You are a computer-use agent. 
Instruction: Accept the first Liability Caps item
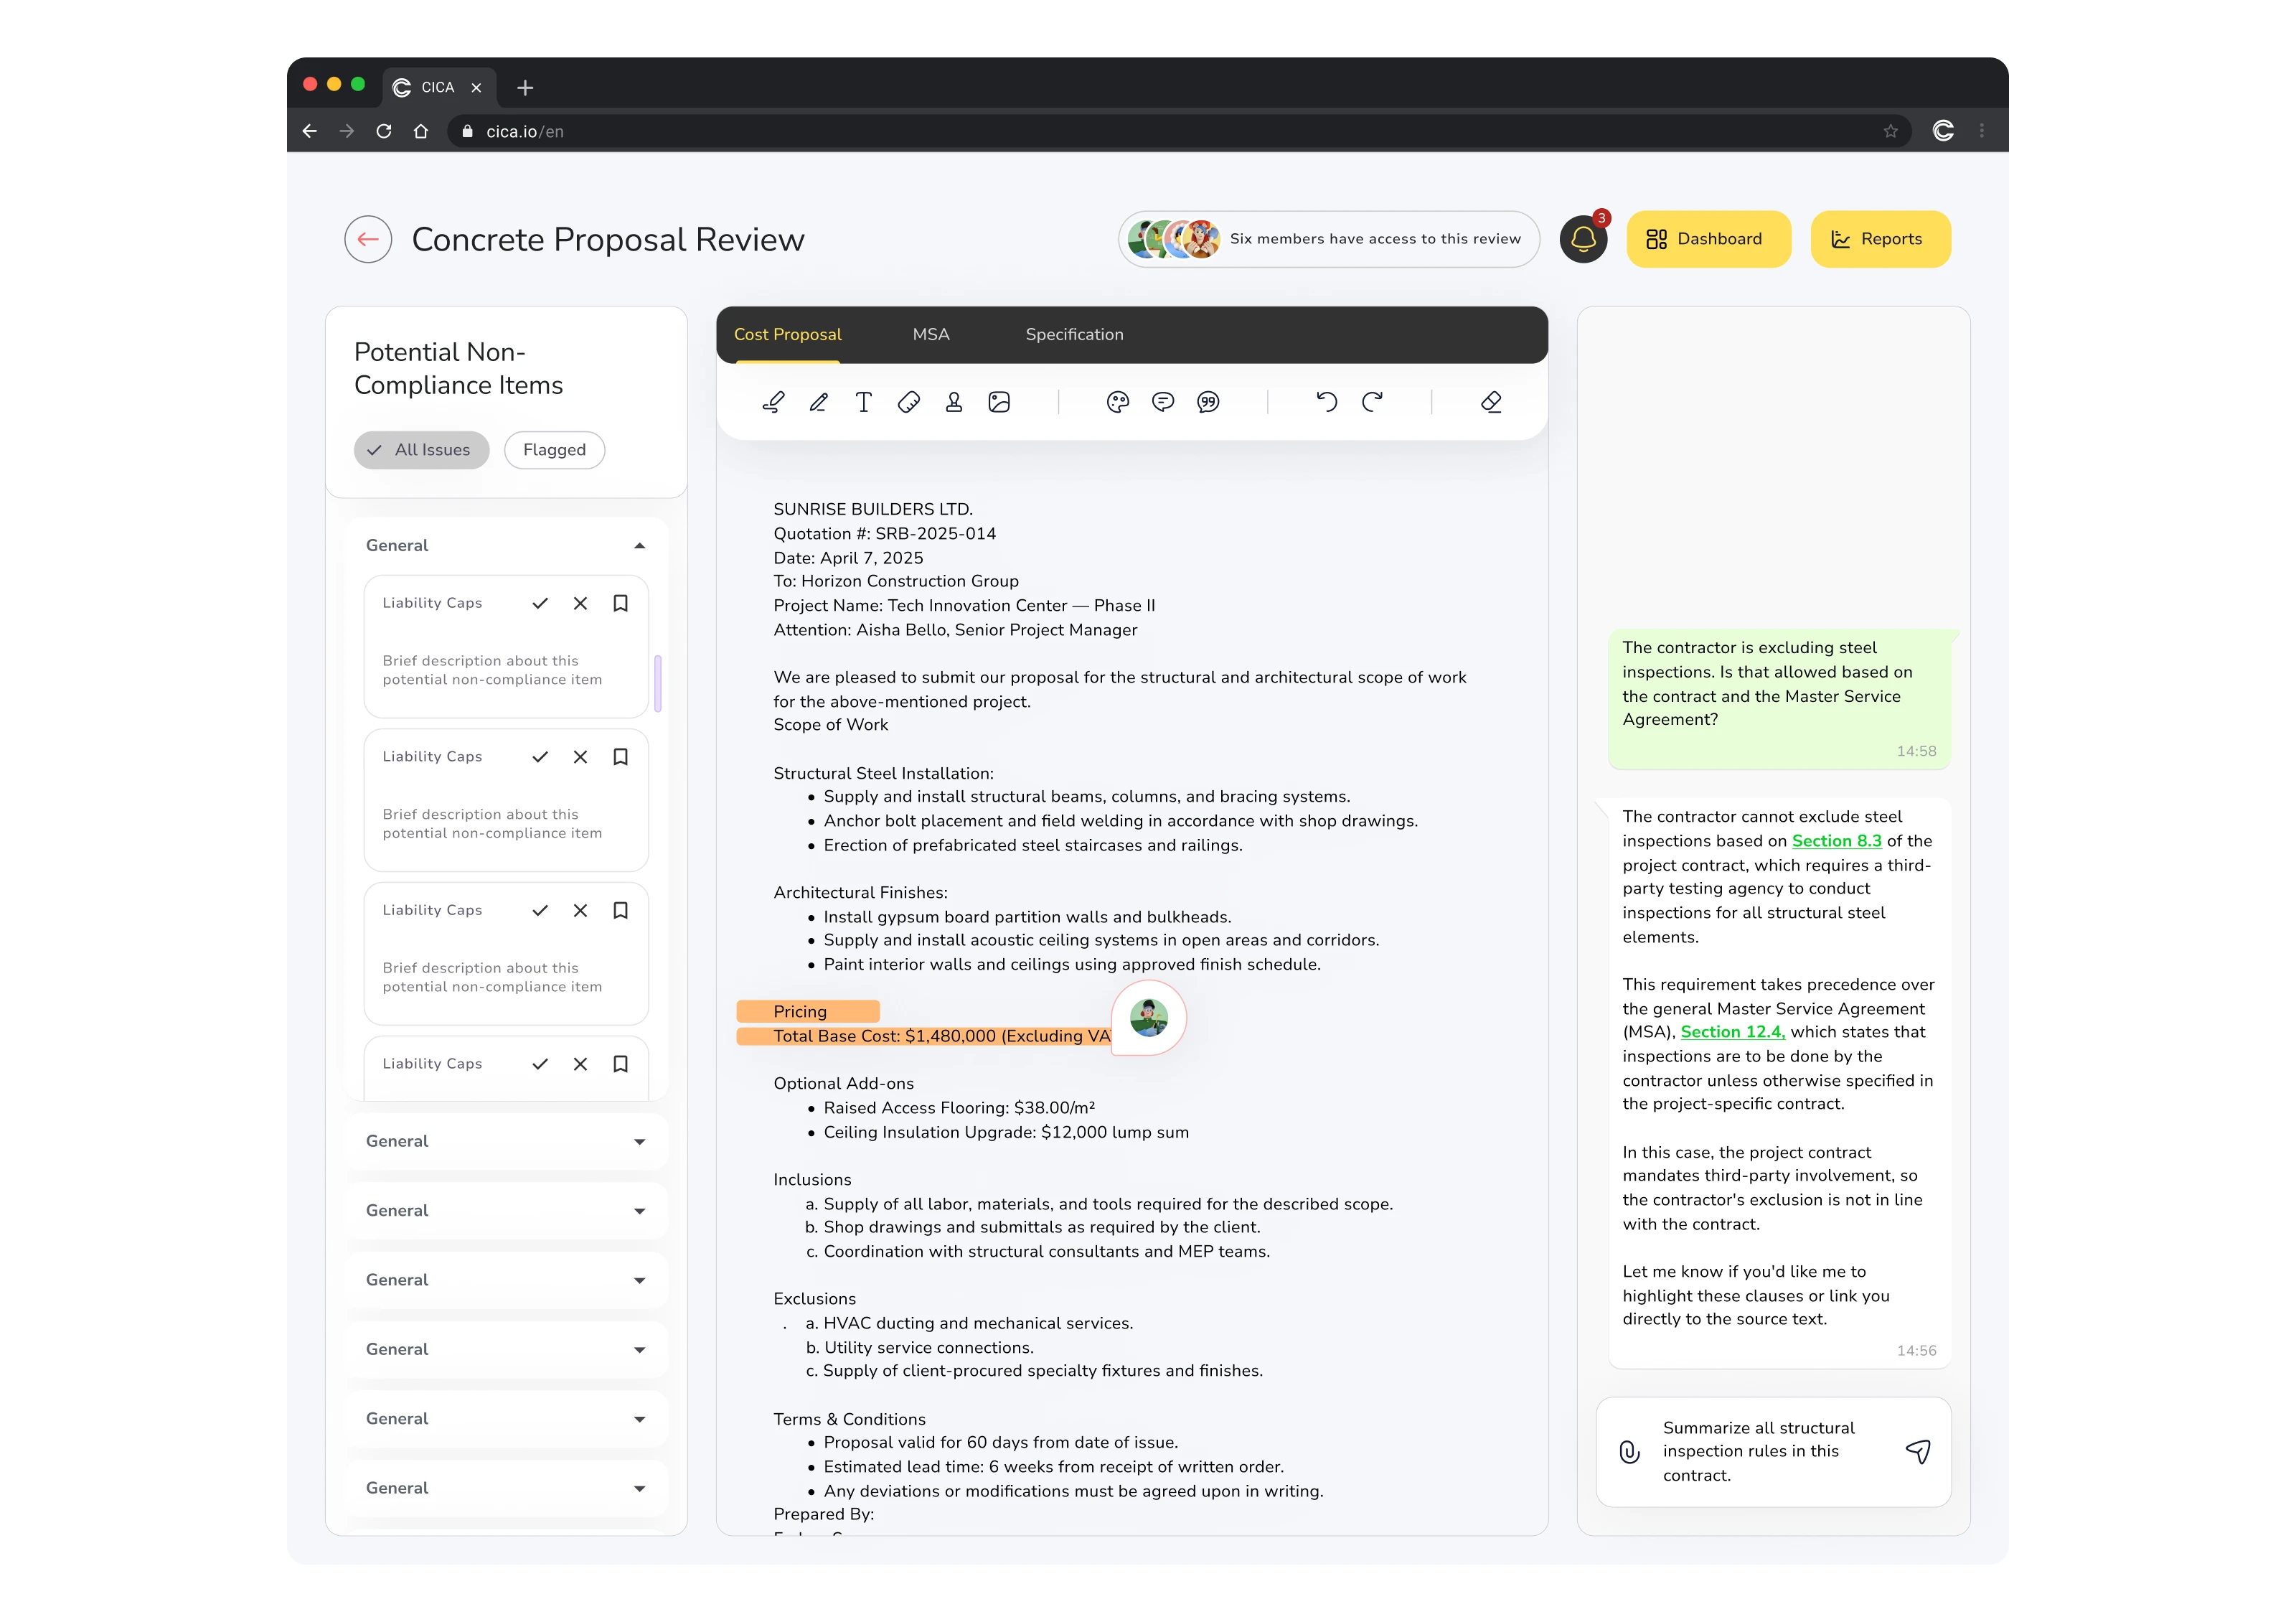[540, 603]
